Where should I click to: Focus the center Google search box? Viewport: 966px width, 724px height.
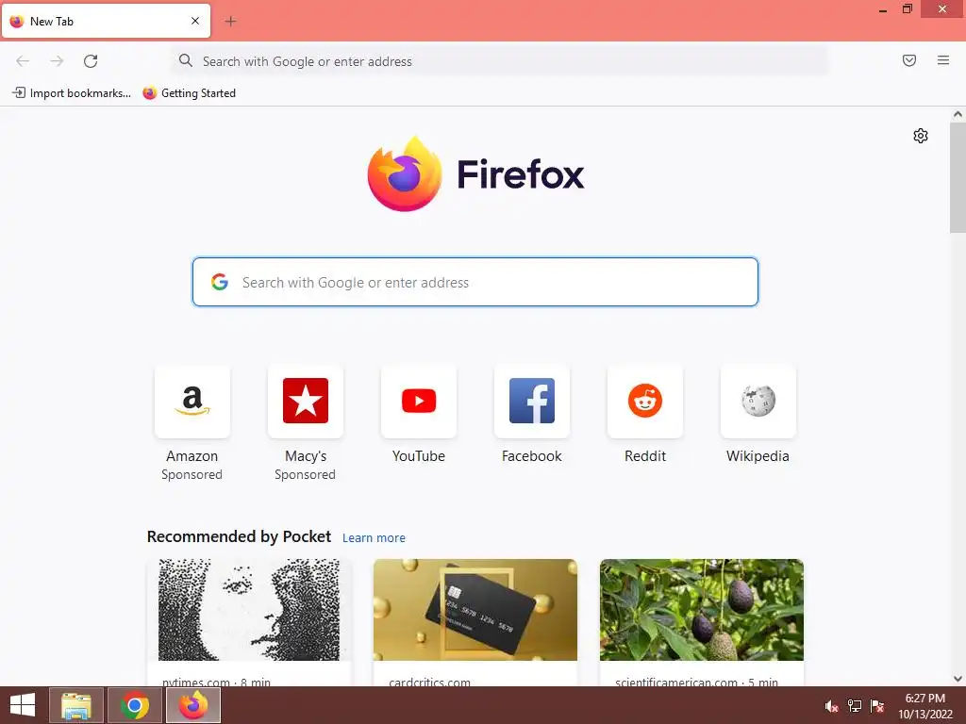click(x=475, y=282)
